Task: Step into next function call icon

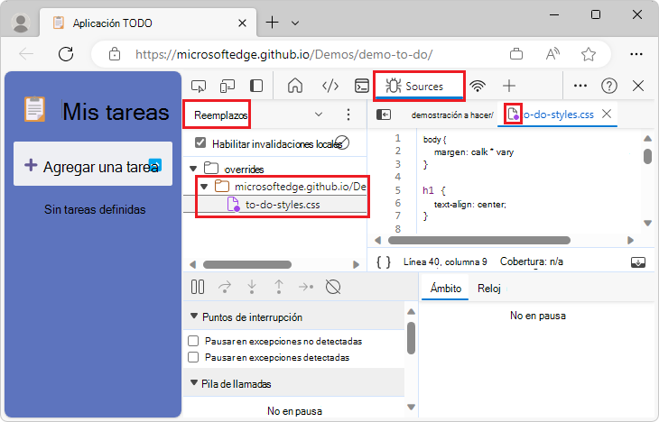Action: click(252, 288)
